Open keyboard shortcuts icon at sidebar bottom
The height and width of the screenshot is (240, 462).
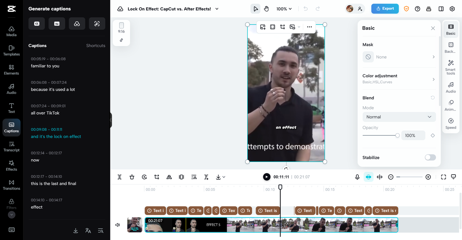pos(11,230)
